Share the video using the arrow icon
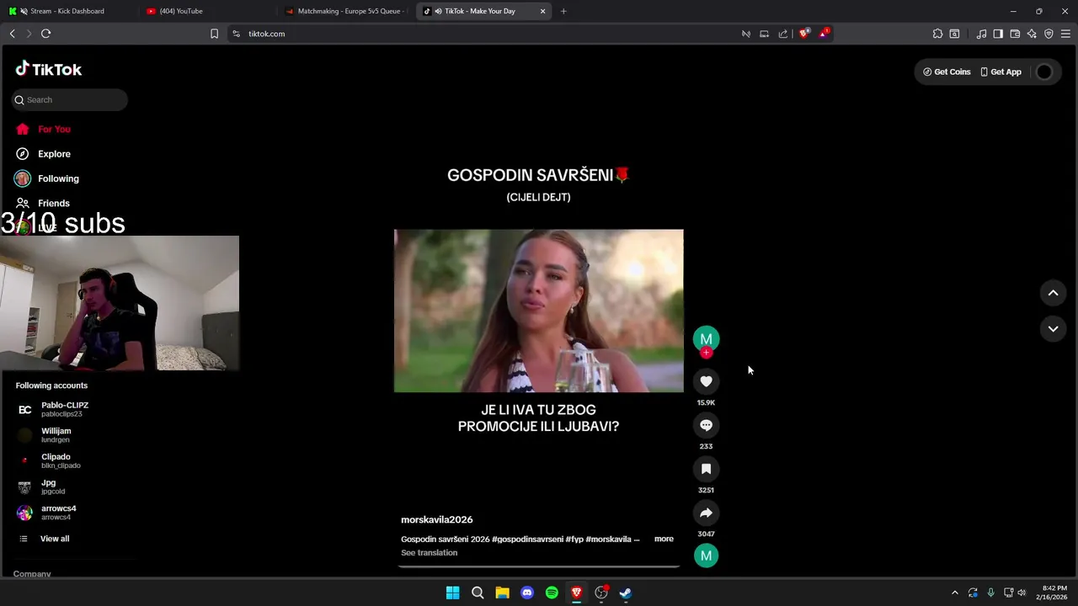Image resolution: width=1078 pixels, height=606 pixels. pos(706,513)
